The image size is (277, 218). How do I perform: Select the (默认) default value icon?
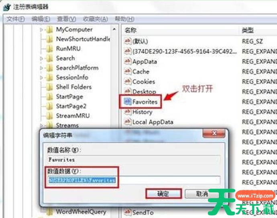coord(128,41)
